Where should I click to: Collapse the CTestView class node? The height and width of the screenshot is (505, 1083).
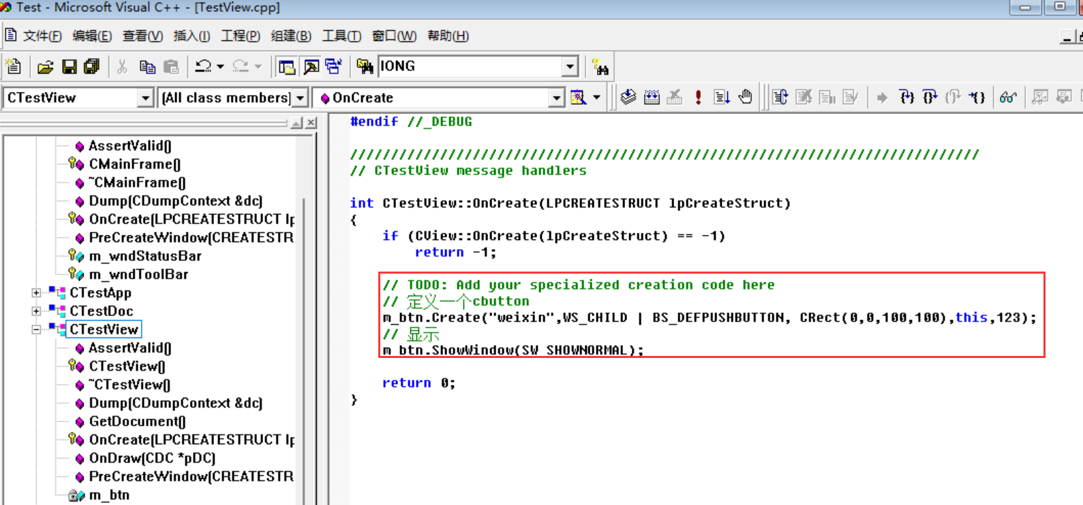tap(36, 329)
